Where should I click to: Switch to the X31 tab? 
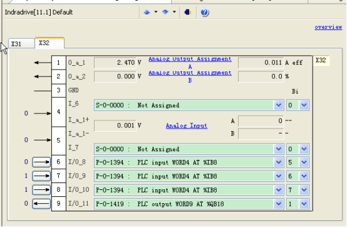click(21, 44)
